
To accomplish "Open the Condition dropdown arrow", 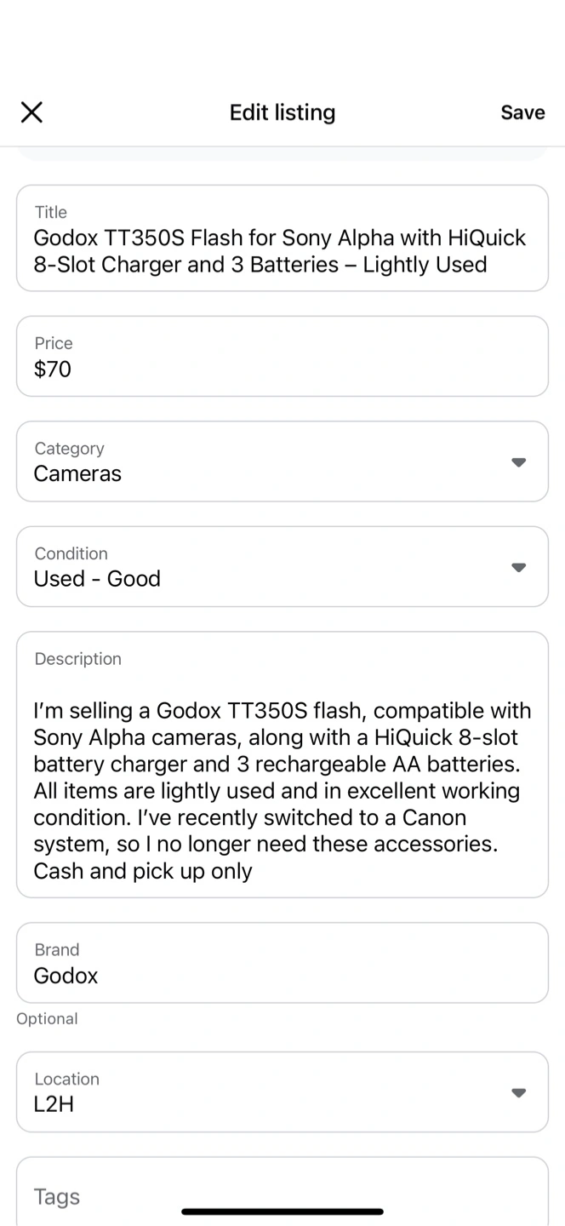I will click(x=518, y=568).
